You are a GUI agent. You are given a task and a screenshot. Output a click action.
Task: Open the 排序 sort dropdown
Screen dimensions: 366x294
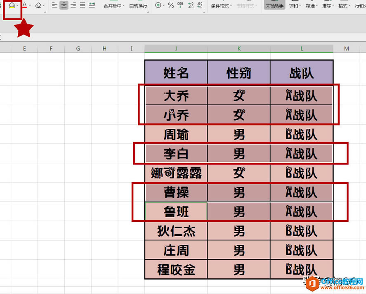coord(328,6)
